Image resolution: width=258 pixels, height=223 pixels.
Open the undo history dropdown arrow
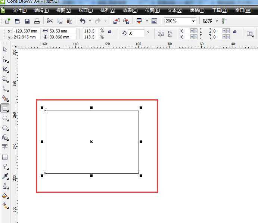pyautogui.click(x=90, y=21)
